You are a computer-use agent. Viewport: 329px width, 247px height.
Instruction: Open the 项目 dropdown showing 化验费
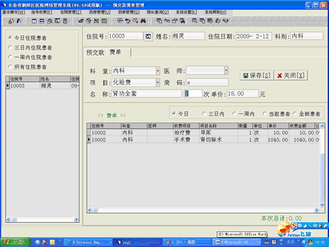(x=158, y=82)
